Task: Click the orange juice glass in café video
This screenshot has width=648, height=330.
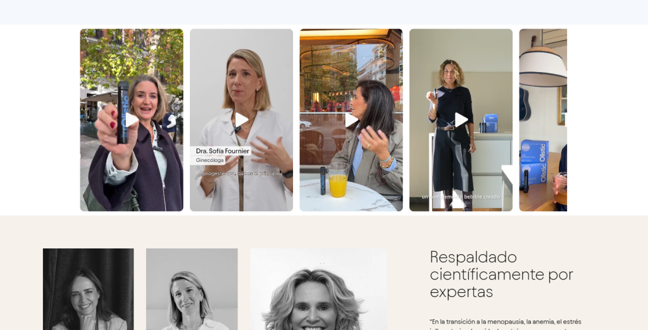Action: [x=338, y=180]
